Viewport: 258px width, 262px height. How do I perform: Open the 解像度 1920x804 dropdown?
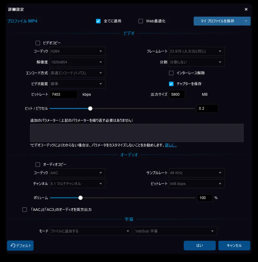click(77, 62)
